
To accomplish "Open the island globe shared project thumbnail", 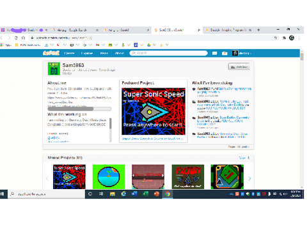I will point(109,177).
